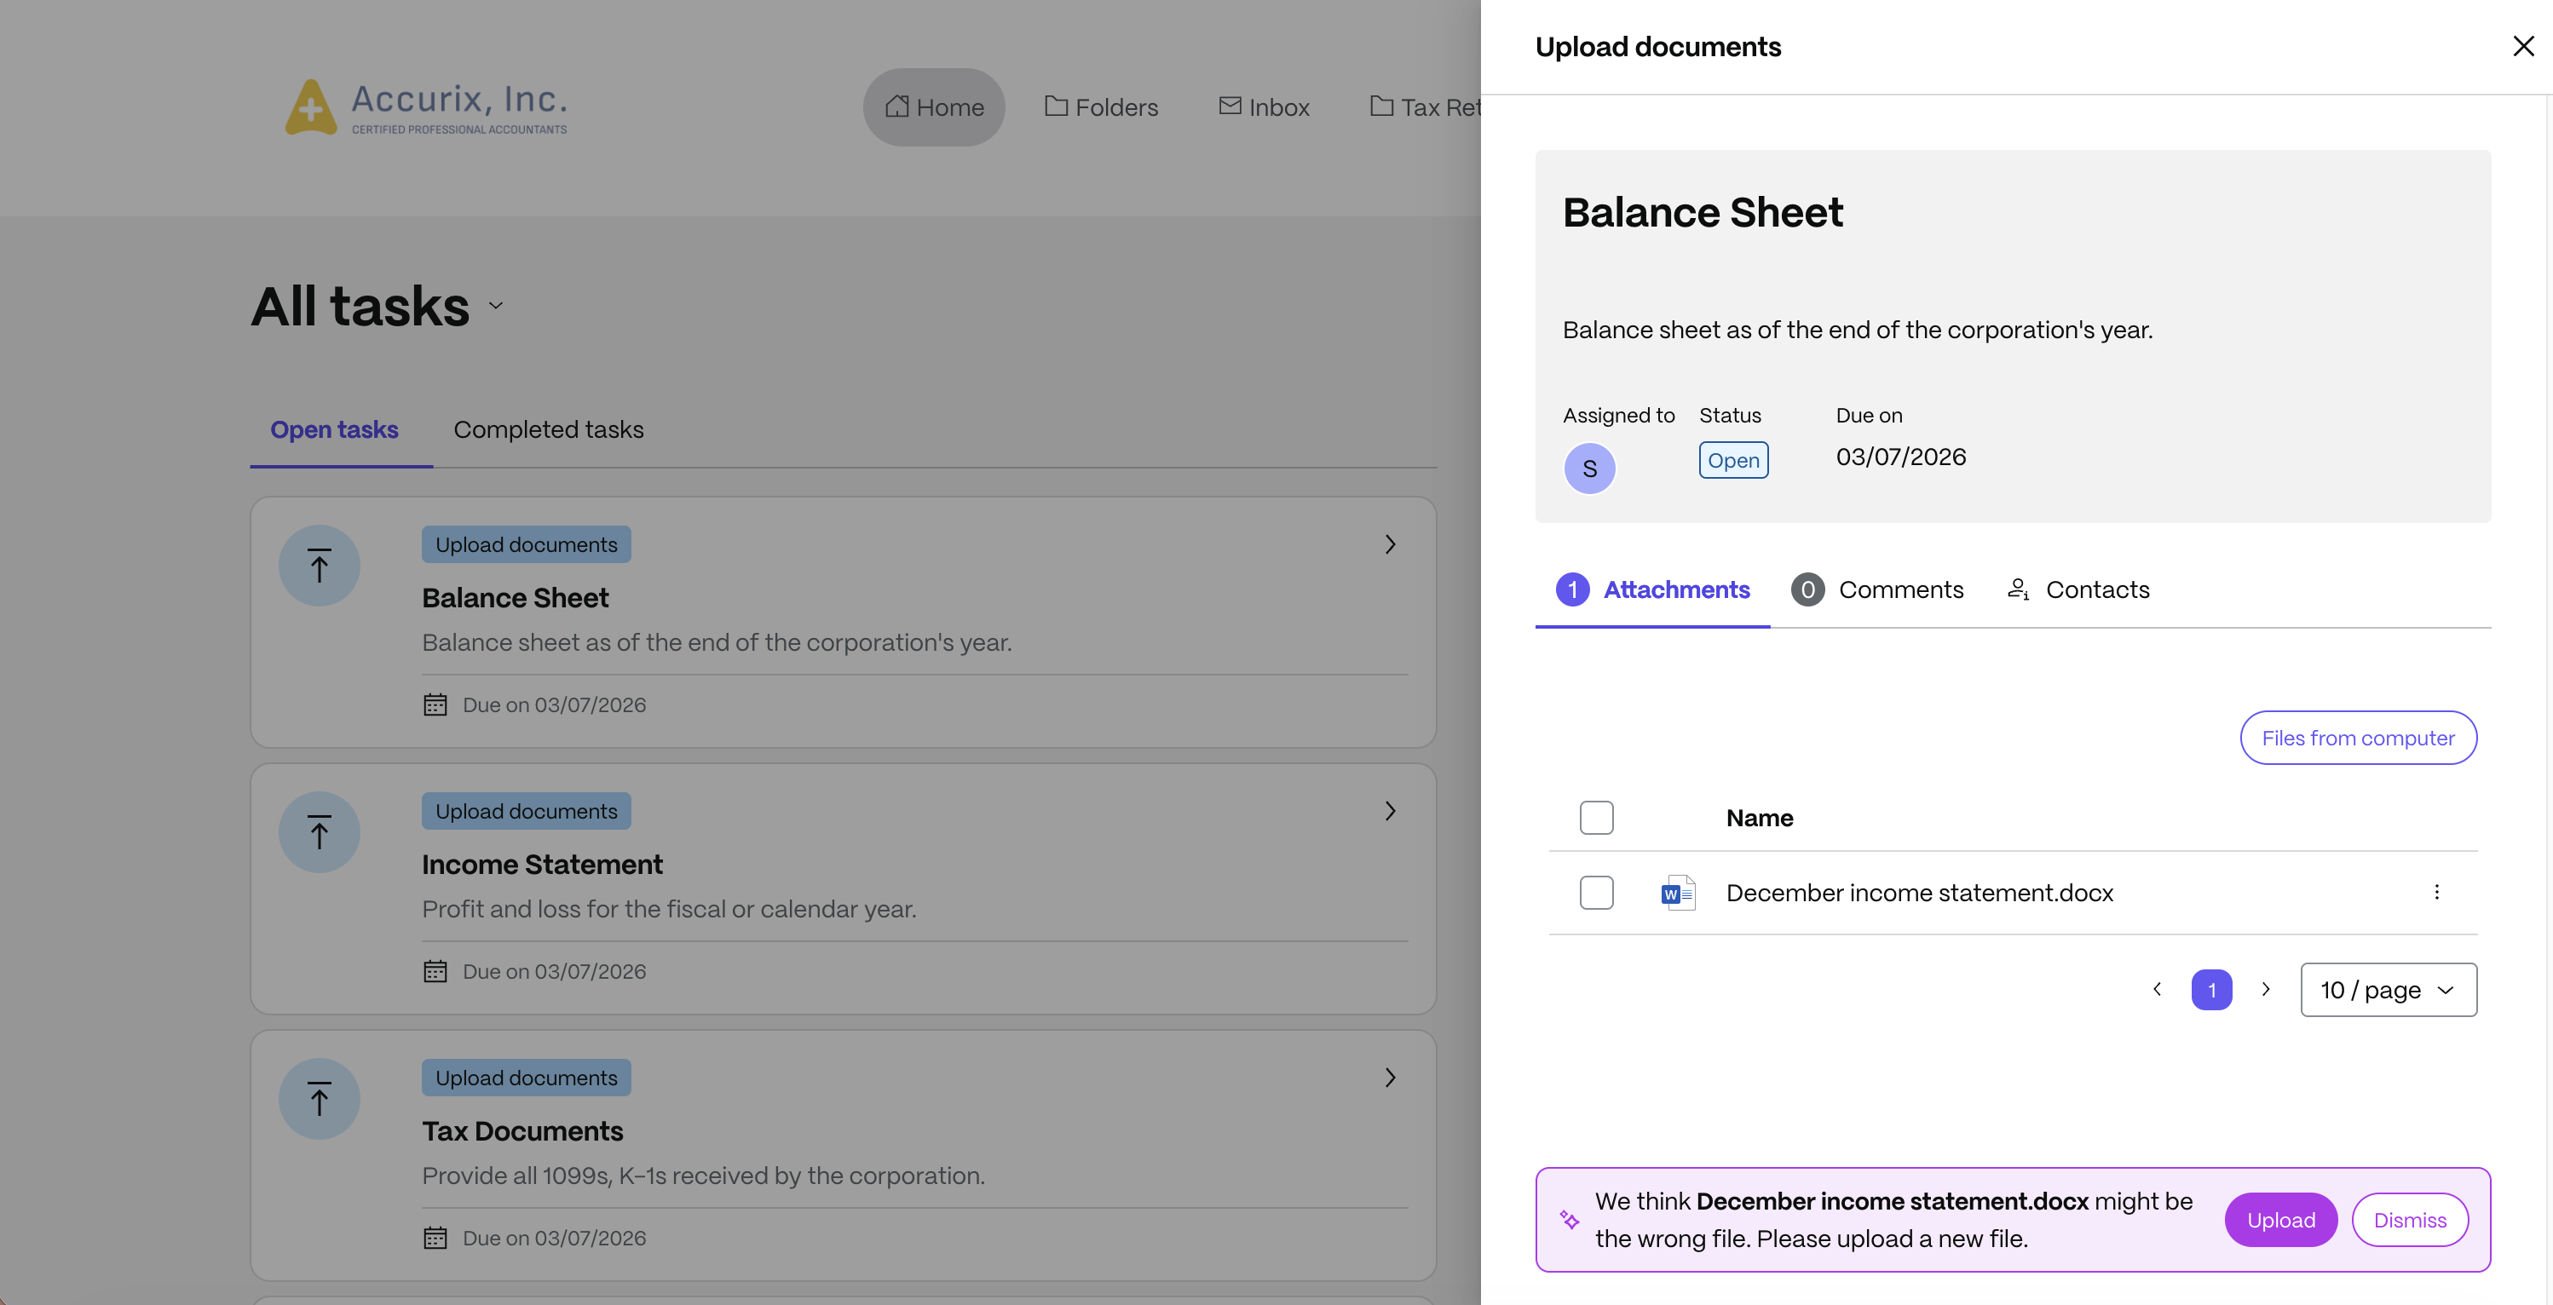Viewport: 2553px width, 1305px height.
Task: Click calendar icon on Income Statement task card
Action: coord(435,971)
